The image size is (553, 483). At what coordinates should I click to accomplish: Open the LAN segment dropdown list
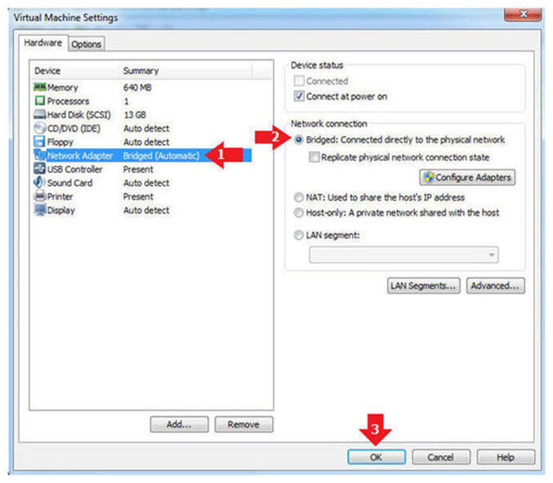tap(403, 255)
